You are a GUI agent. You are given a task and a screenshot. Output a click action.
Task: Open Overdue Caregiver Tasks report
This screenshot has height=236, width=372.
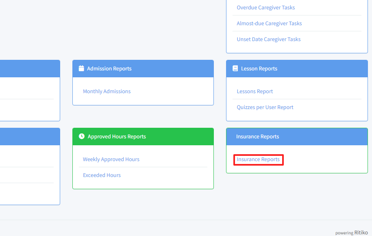coord(265,7)
